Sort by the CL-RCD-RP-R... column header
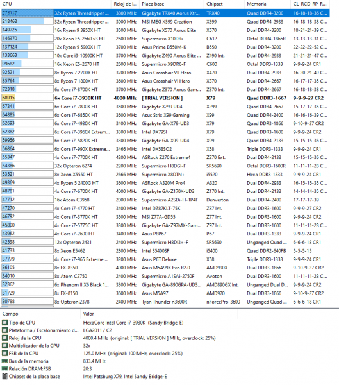 point(311,4)
